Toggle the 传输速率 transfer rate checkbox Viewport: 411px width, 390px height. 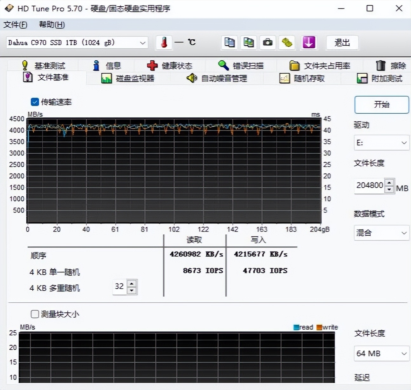coord(35,102)
